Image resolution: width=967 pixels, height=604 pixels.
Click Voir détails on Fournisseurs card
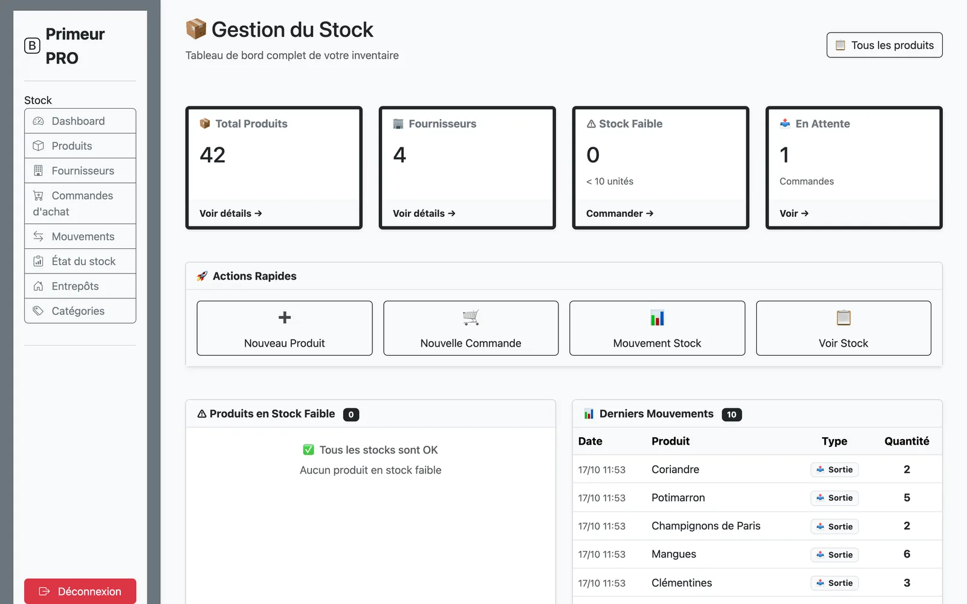424,213
